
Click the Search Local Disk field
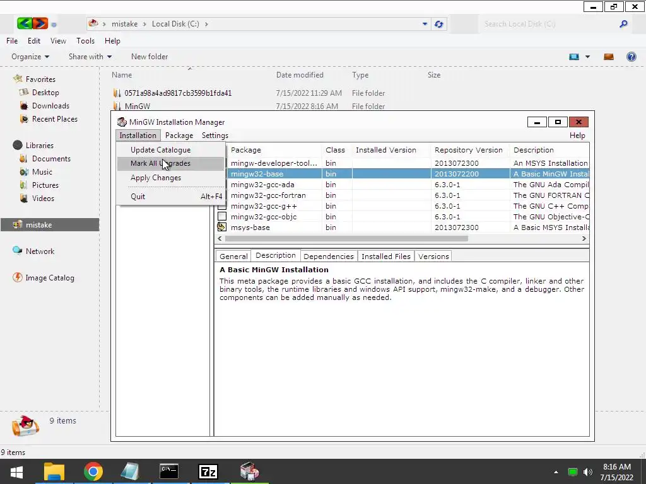548,24
